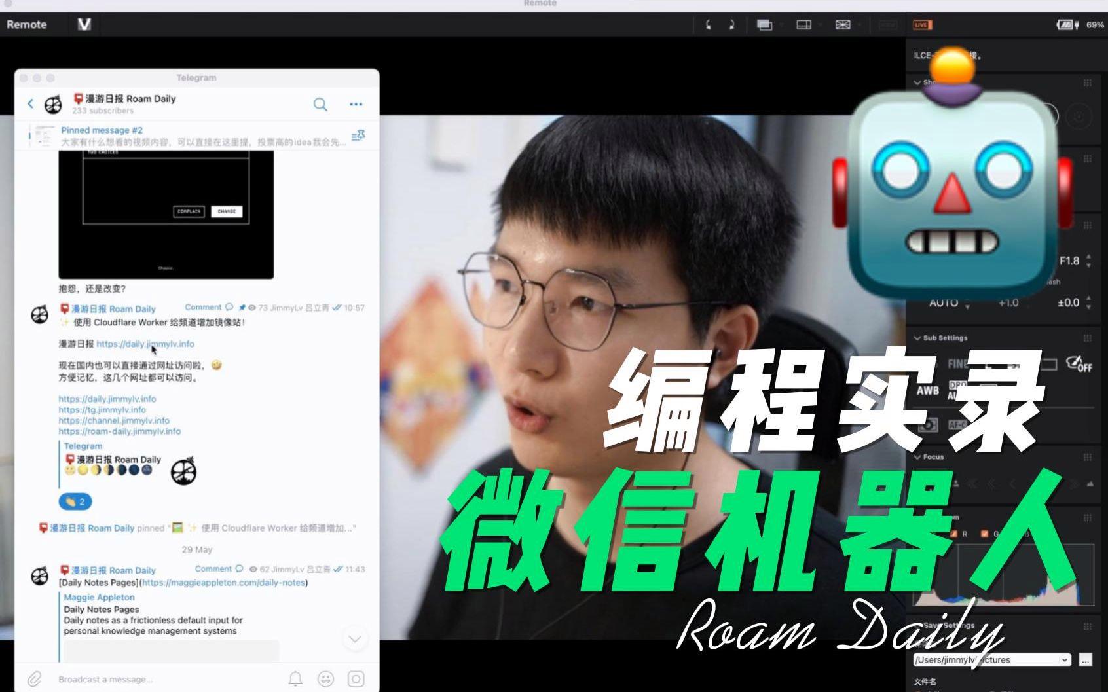The width and height of the screenshot is (1108, 692).
Task: Open the maggieappleton.com/daily-notes link
Action: click(x=223, y=582)
